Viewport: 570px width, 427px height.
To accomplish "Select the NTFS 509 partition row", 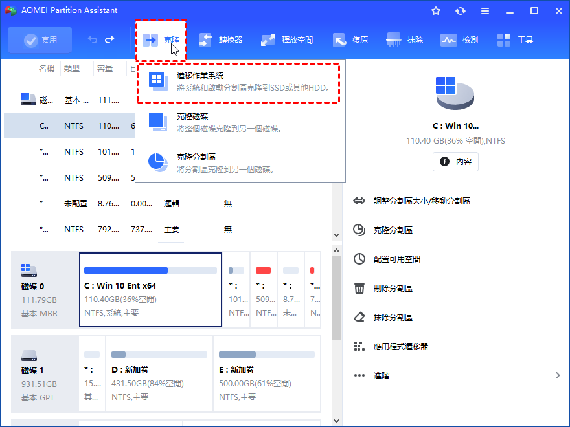I will tap(69, 177).
